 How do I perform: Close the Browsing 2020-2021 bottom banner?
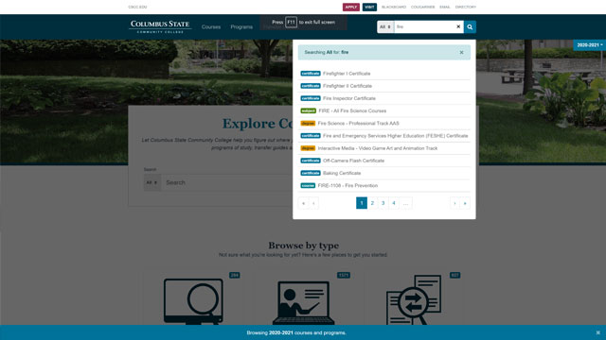click(x=597, y=332)
